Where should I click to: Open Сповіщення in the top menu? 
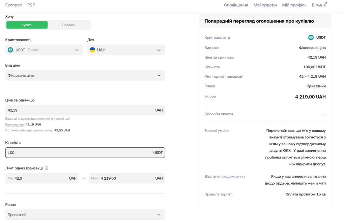pos(236,5)
